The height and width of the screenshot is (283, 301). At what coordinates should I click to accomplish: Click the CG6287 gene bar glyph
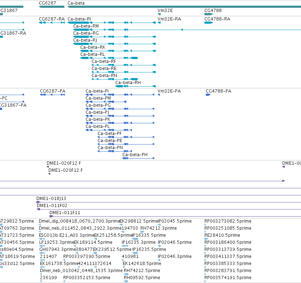pyautogui.click(x=52, y=7)
